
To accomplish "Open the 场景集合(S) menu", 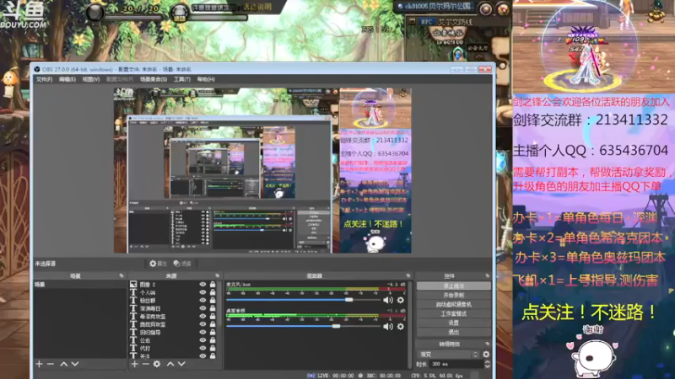I will click(x=154, y=79).
